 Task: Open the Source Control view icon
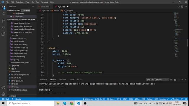[x=3, y=21]
